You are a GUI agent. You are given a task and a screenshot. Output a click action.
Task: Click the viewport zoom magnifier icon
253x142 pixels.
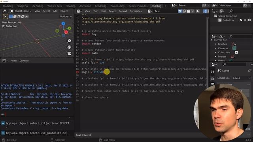point(69,41)
